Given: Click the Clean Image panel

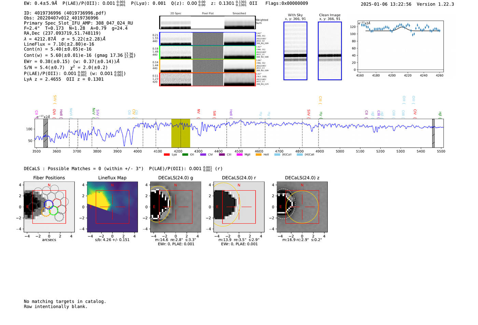Looking at the screenshot, I should tap(330, 51).
